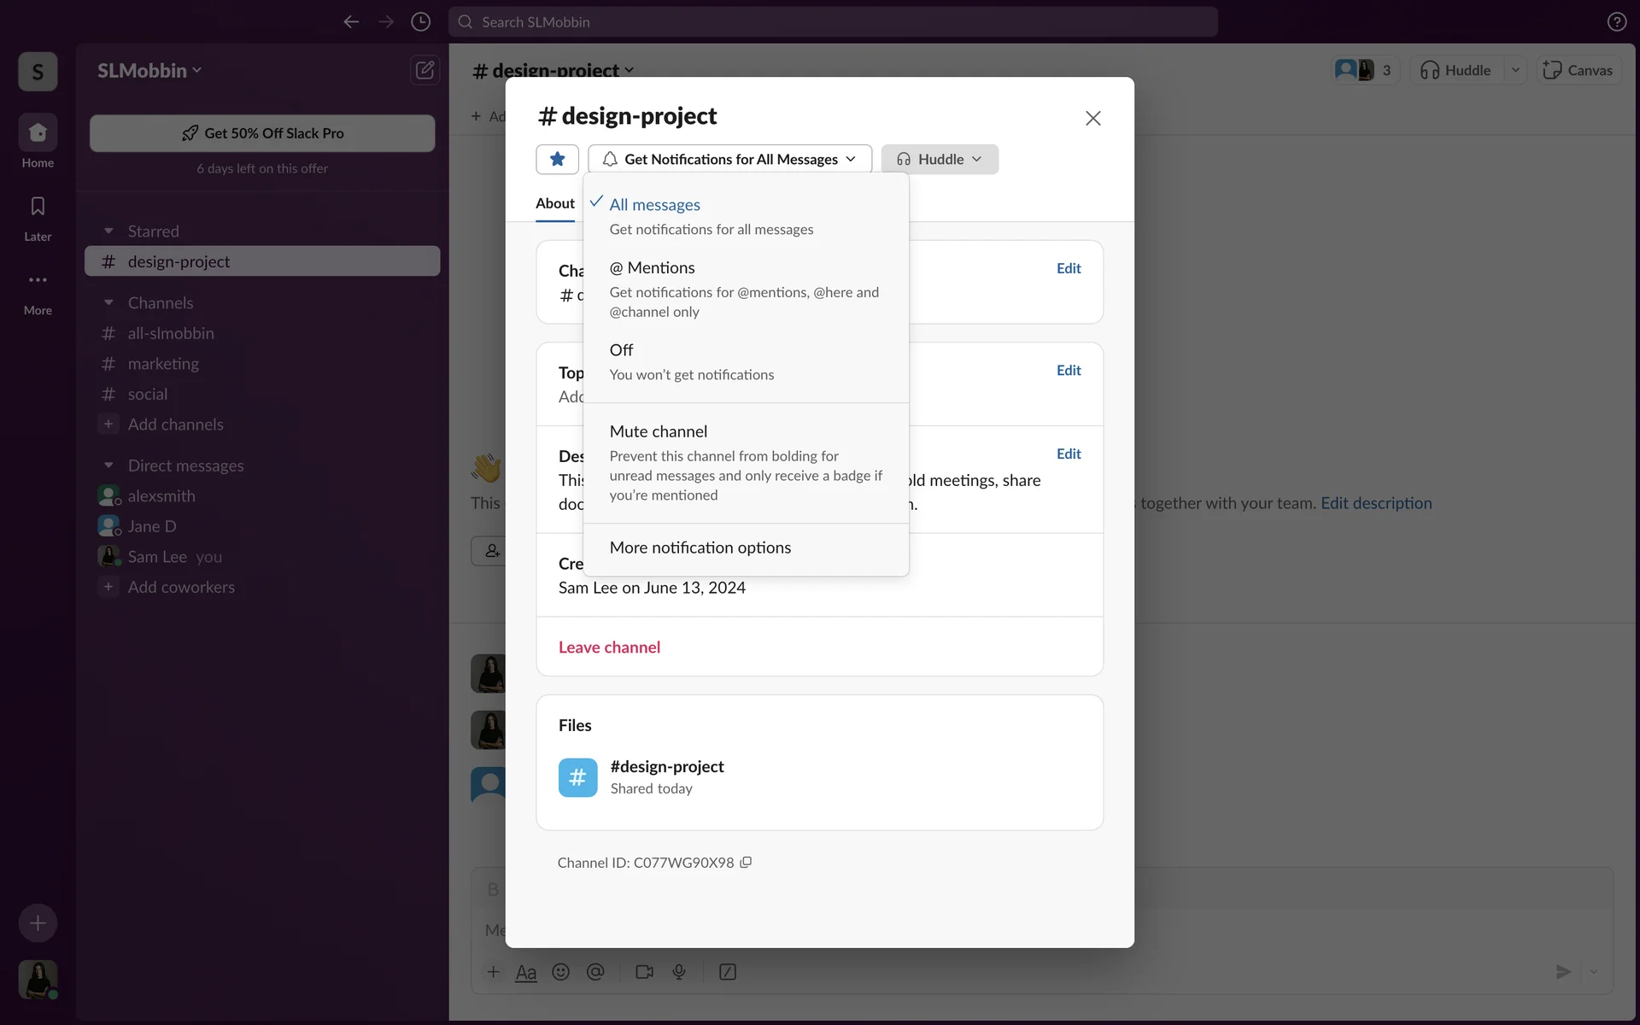Copy the channel ID with the copy icon
The width and height of the screenshot is (1640, 1025).
pos(746,862)
